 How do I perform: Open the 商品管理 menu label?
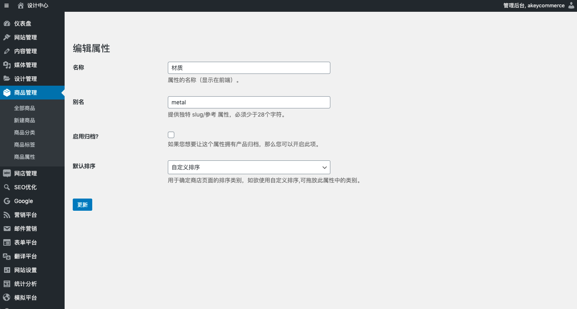point(26,93)
